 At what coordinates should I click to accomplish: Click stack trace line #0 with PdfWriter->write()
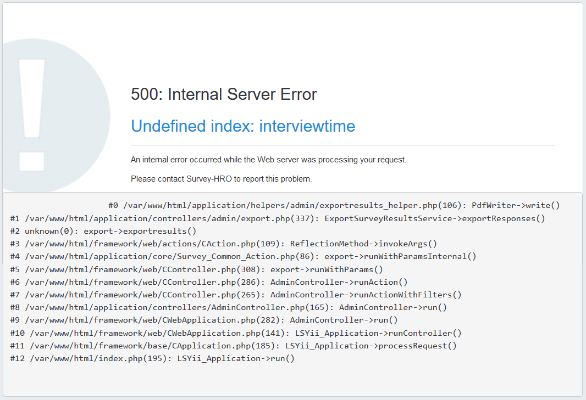(x=334, y=206)
